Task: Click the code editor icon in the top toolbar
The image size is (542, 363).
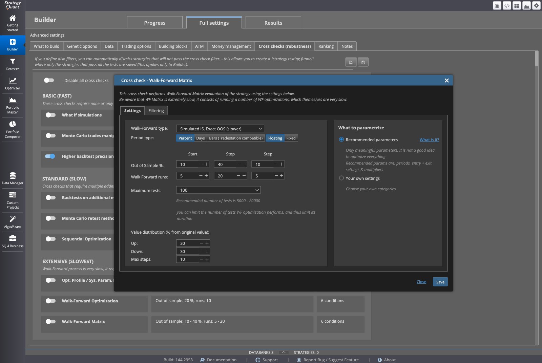Action: pyautogui.click(x=507, y=6)
